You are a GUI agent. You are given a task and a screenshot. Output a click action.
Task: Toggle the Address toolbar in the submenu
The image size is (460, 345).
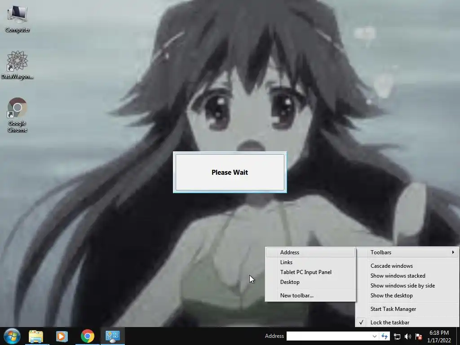[310, 252]
